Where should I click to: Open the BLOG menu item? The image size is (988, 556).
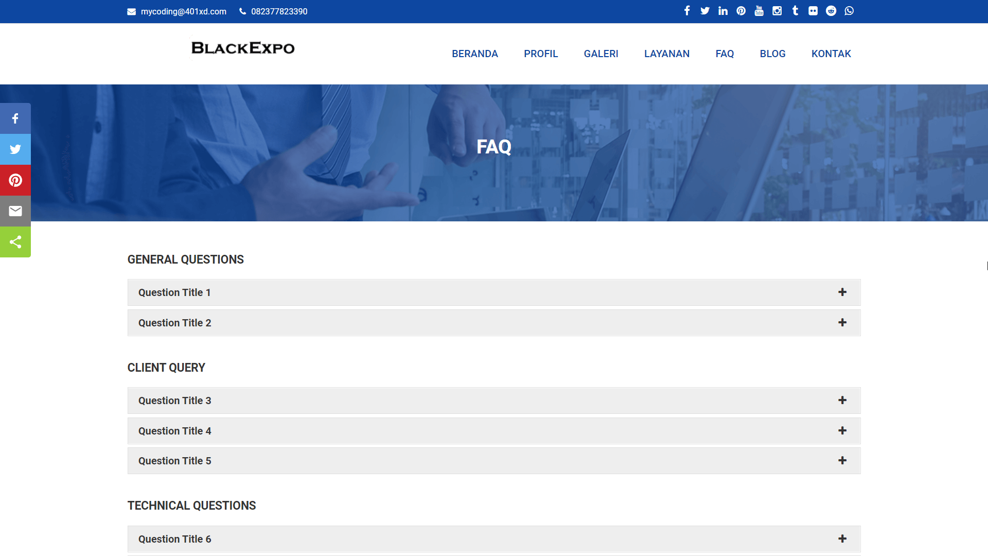[x=772, y=54]
